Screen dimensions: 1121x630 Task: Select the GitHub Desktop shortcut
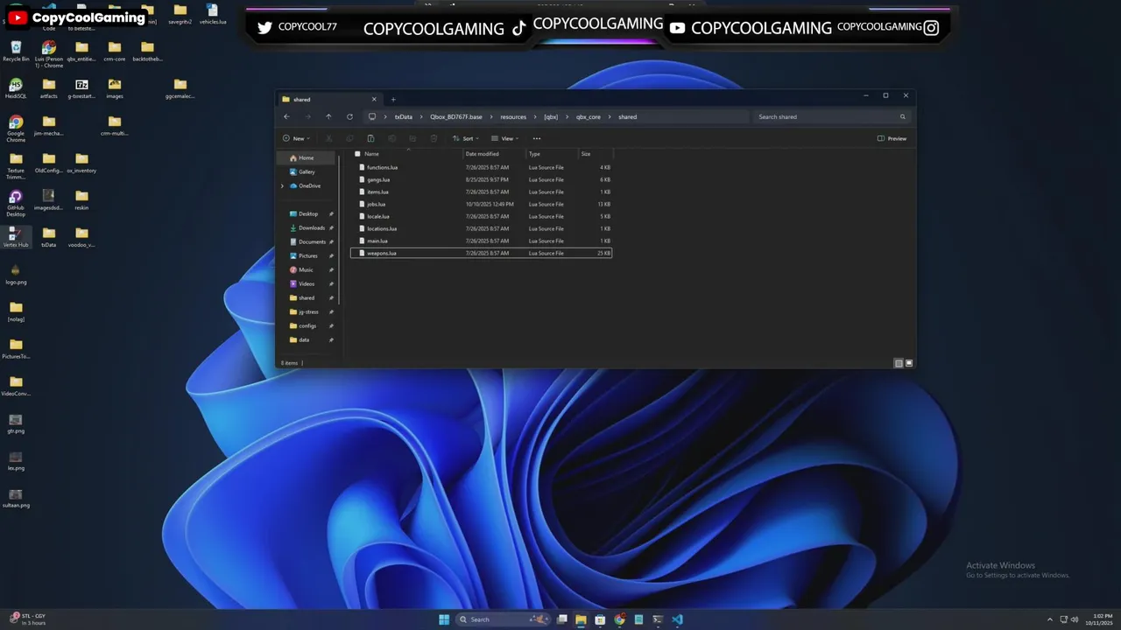(x=16, y=203)
